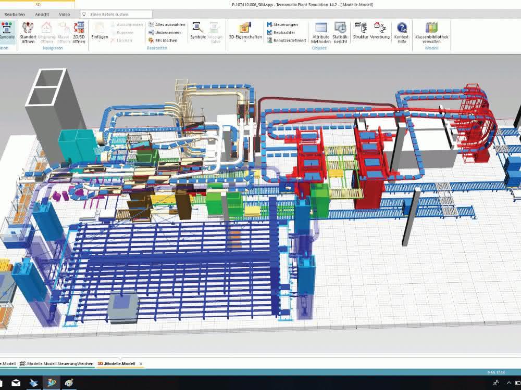Viewport: 521px width, 390px height.
Task: Open the Bearbeiten ribbon tab
Action: 15,14
